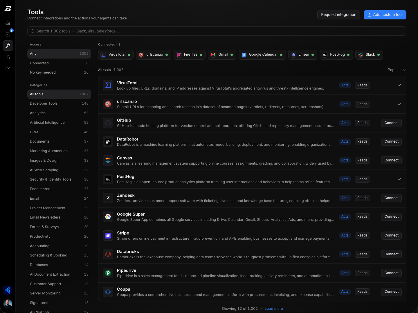Click the Canvas logo icon

108,160
